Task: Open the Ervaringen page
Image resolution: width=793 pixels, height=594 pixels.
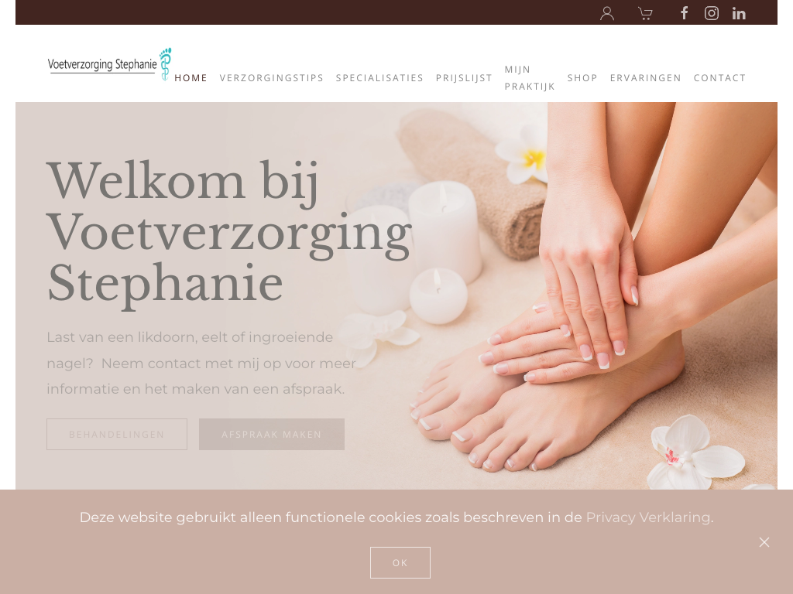Action: [x=646, y=78]
